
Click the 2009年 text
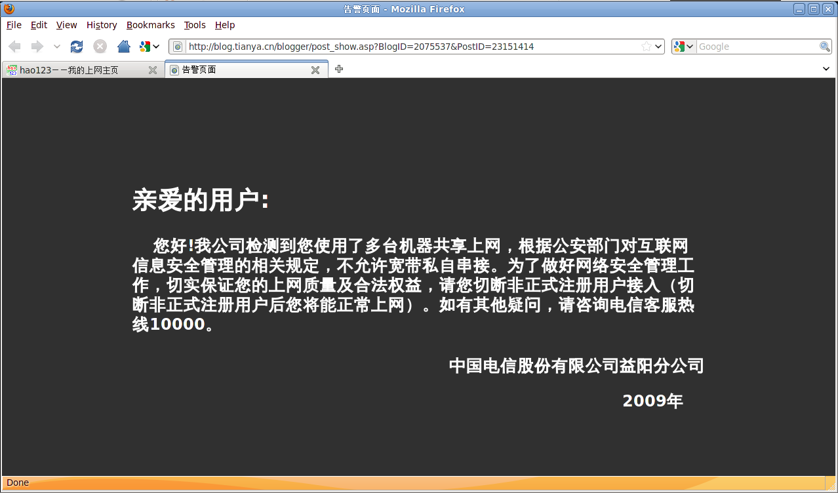pyautogui.click(x=653, y=401)
